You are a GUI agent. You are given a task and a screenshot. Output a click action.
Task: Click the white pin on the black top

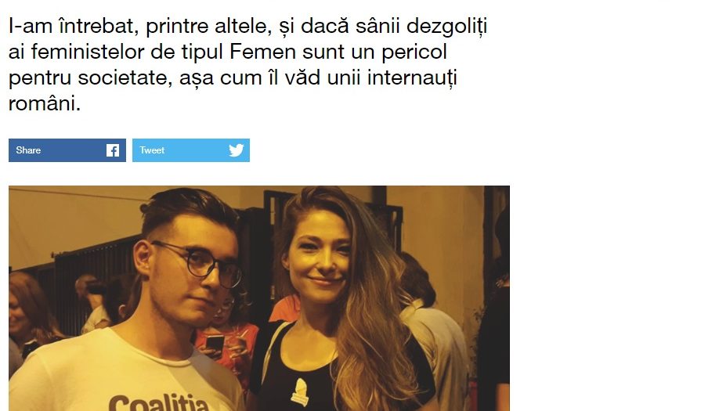299,391
